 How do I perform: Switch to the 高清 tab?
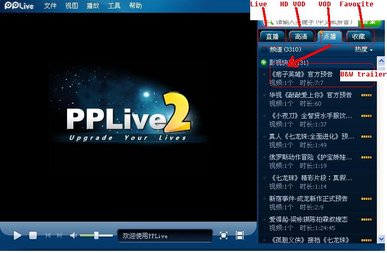(301, 37)
